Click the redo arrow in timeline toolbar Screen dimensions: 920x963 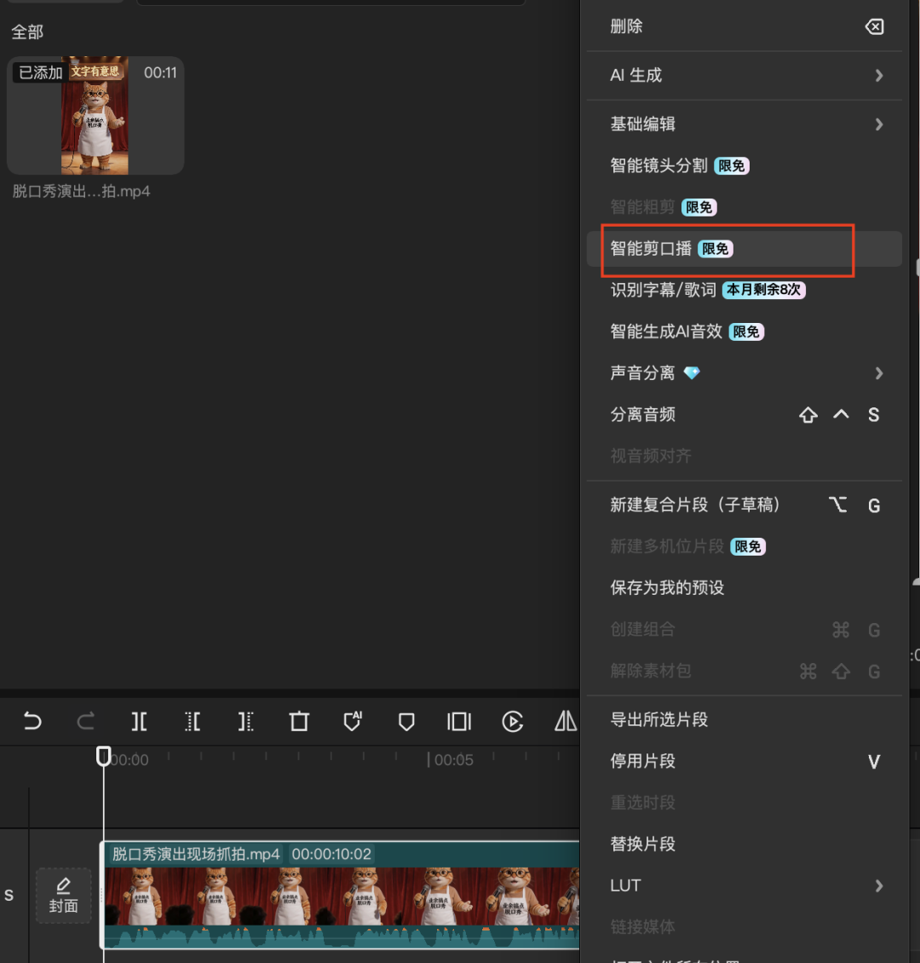point(85,720)
